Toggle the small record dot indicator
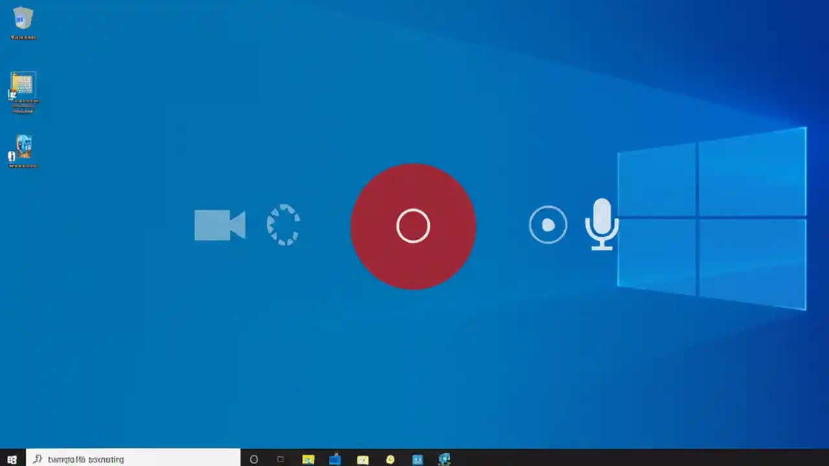Viewport: 829px width, 466px height. 548,225
